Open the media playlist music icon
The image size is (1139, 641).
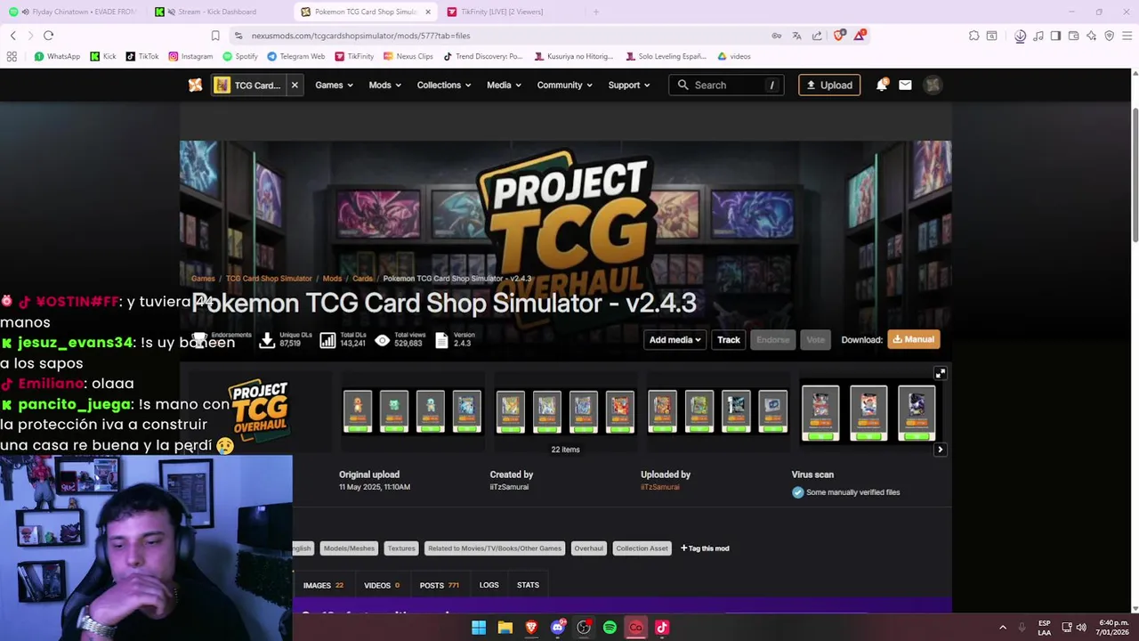(x=1038, y=36)
